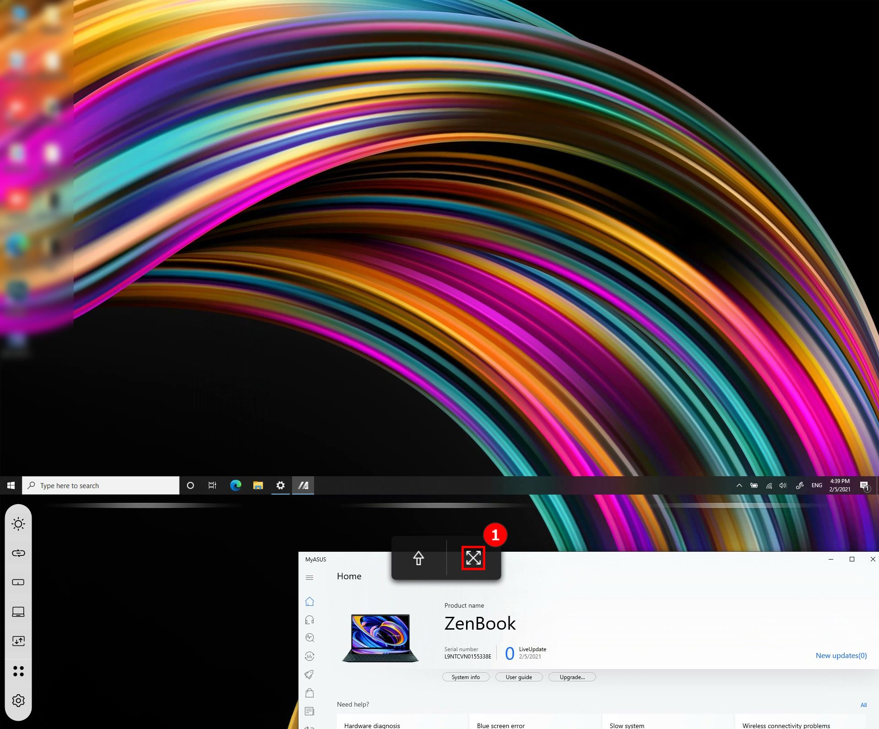The height and width of the screenshot is (729, 879).
Task: Open ScreenPad brightness control sun icon
Action: pyautogui.click(x=18, y=524)
